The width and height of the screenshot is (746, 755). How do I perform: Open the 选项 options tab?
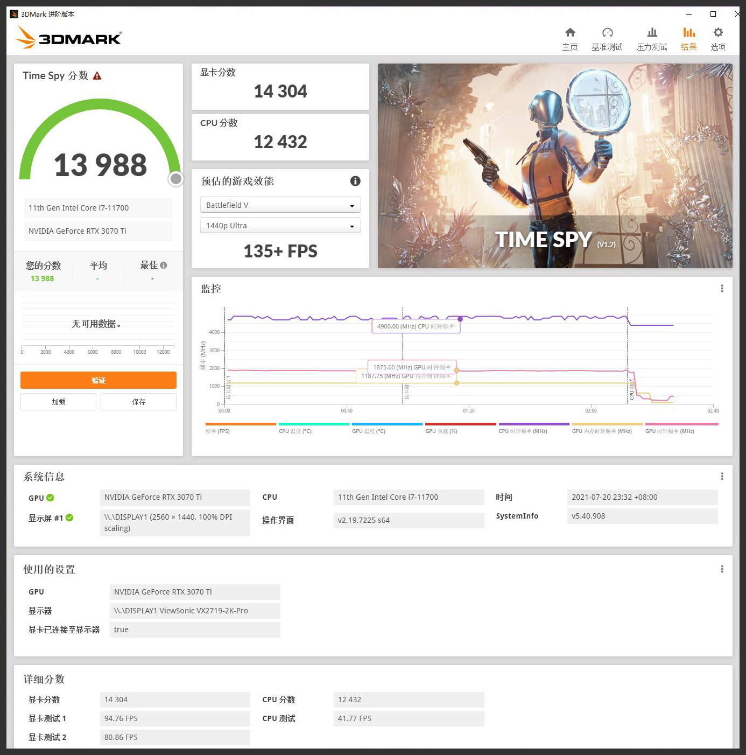(718, 39)
